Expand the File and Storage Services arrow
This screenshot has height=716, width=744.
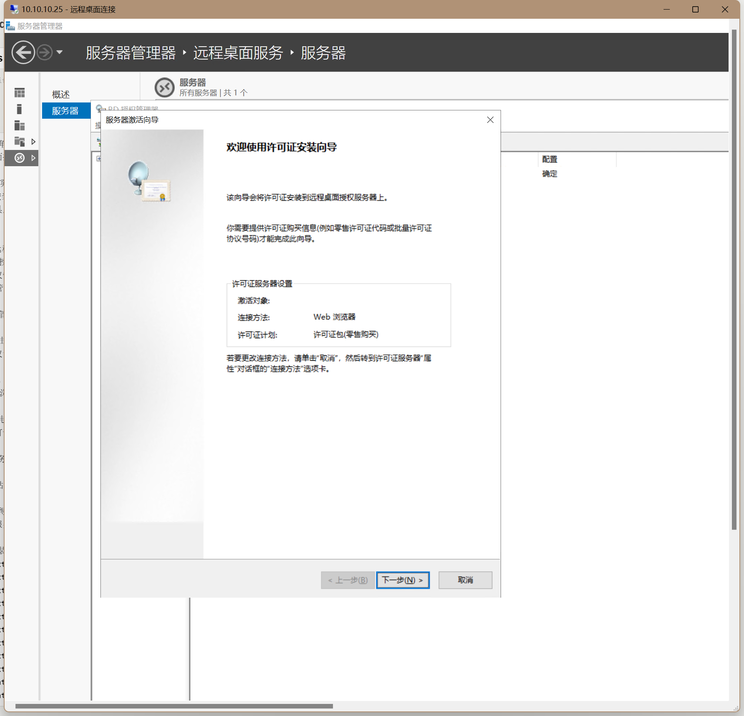[x=33, y=142]
